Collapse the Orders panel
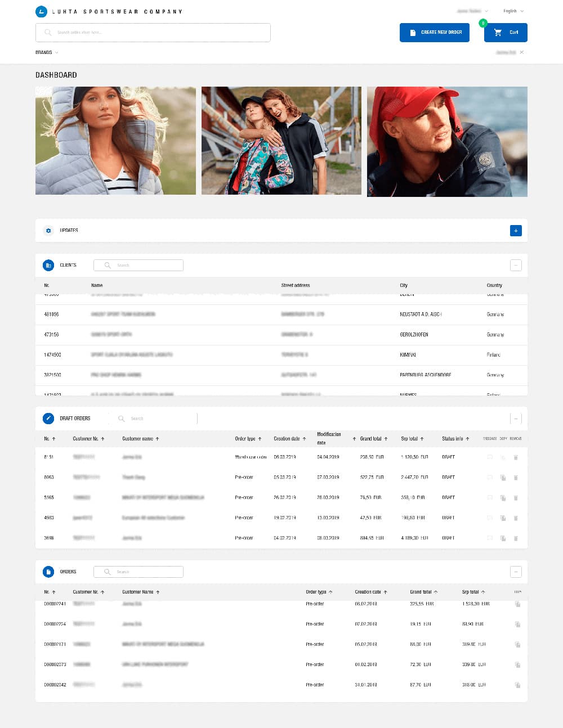 pos(516,572)
